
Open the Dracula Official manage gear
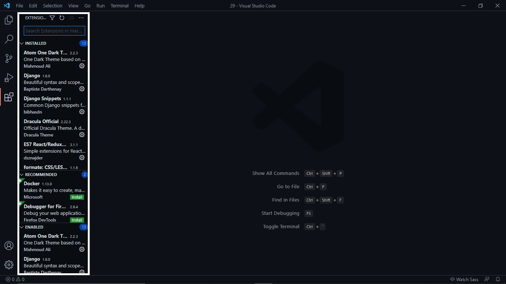click(x=82, y=135)
